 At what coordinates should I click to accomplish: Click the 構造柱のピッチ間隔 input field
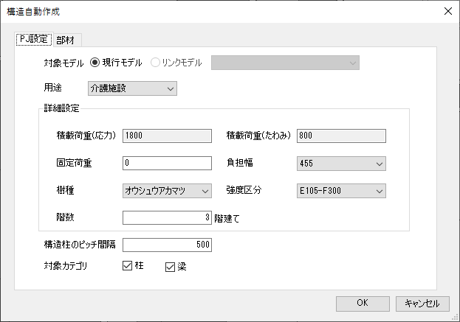(x=167, y=245)
